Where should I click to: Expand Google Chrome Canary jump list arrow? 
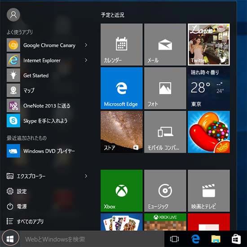tap(86, 45)
